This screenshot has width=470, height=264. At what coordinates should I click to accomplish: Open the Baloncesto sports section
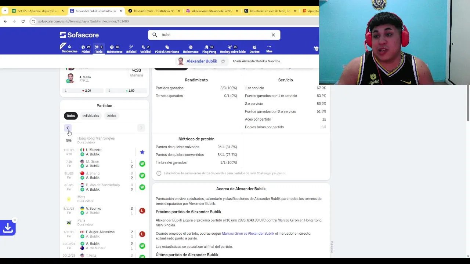pos(115,49)
